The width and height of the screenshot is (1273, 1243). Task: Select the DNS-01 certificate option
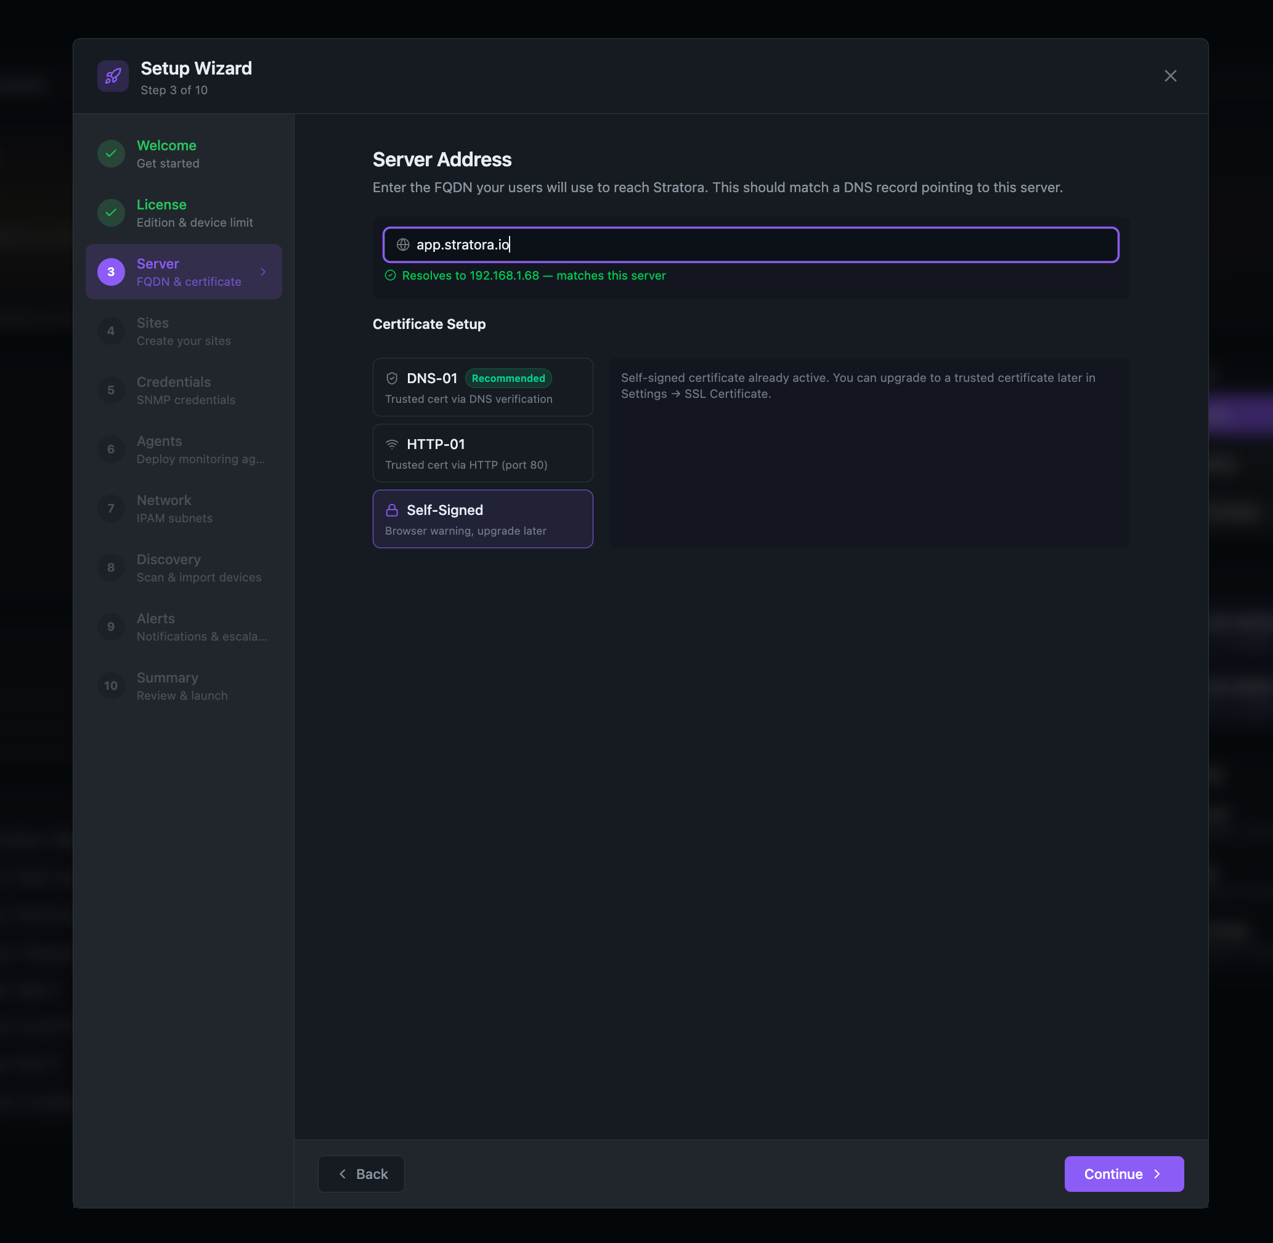(482, 386)
